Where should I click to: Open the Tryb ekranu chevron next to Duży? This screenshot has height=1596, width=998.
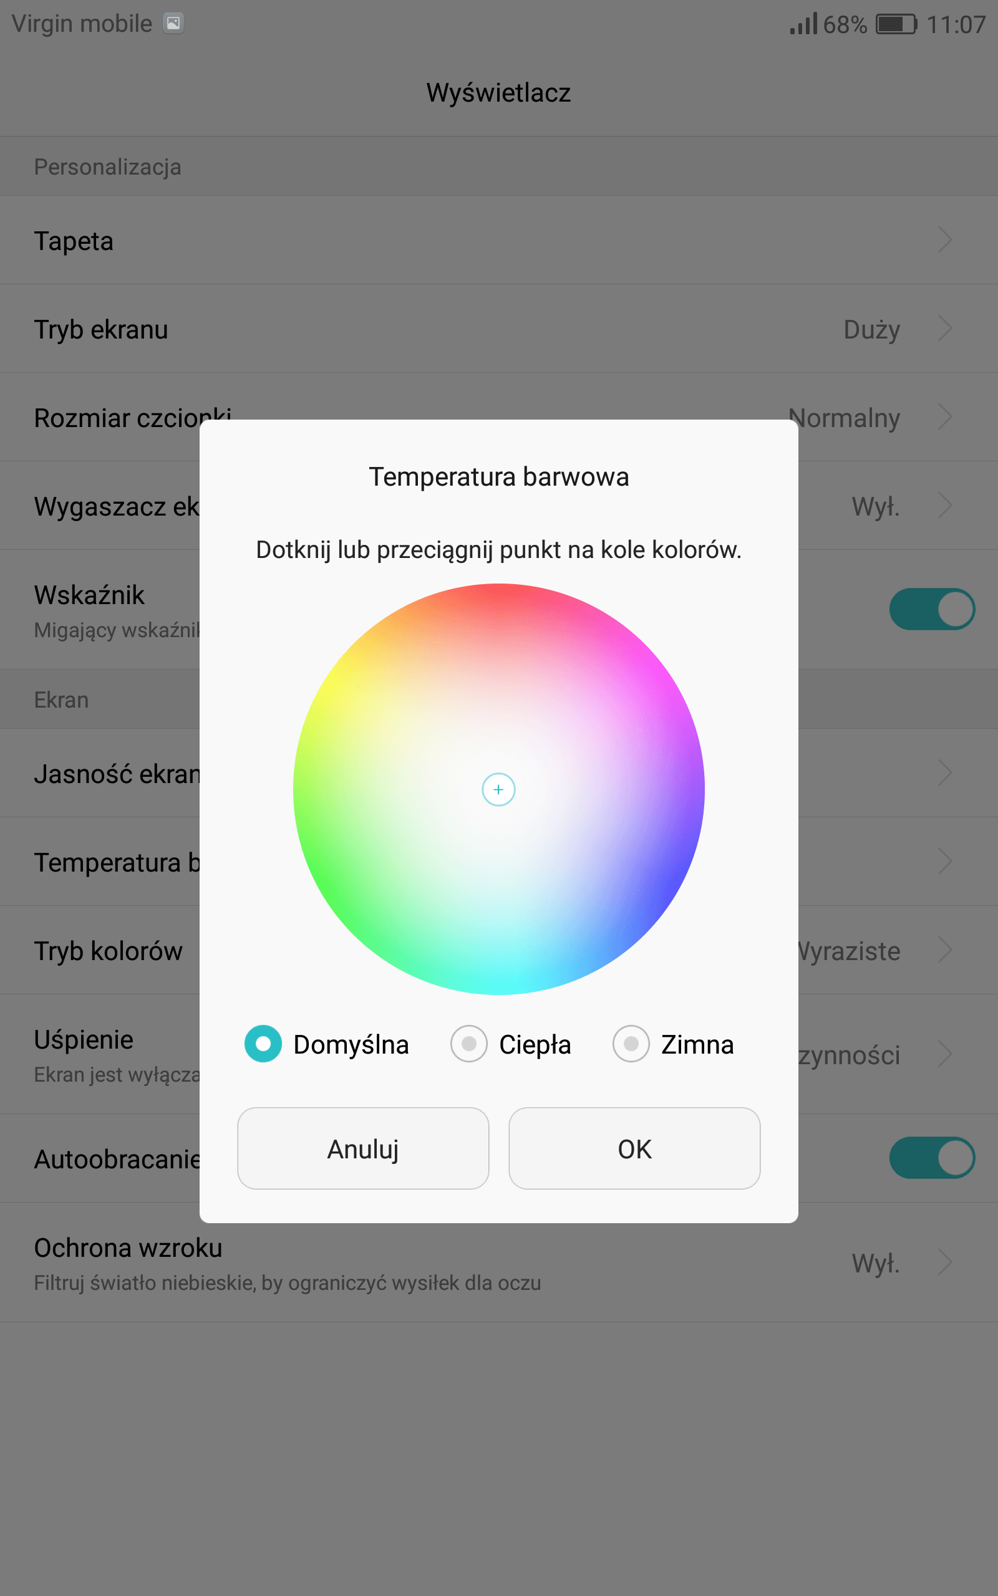click(x=945, y=328)
